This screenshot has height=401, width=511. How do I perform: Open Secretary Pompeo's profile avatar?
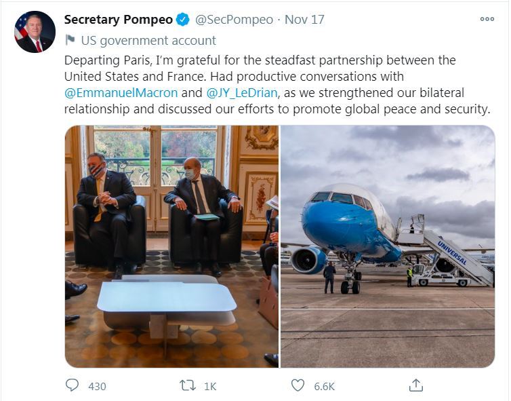click(x=35, y=32)
